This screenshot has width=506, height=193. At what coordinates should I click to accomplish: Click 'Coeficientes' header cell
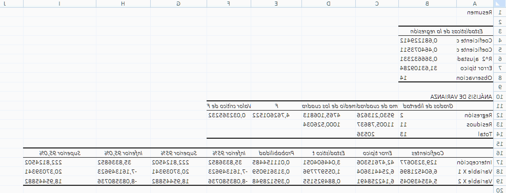428,153
